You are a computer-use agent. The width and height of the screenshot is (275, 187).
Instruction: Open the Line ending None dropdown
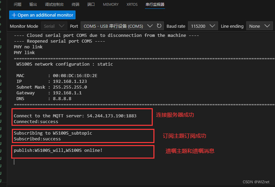pyautogui.click(x=259, y=26)
